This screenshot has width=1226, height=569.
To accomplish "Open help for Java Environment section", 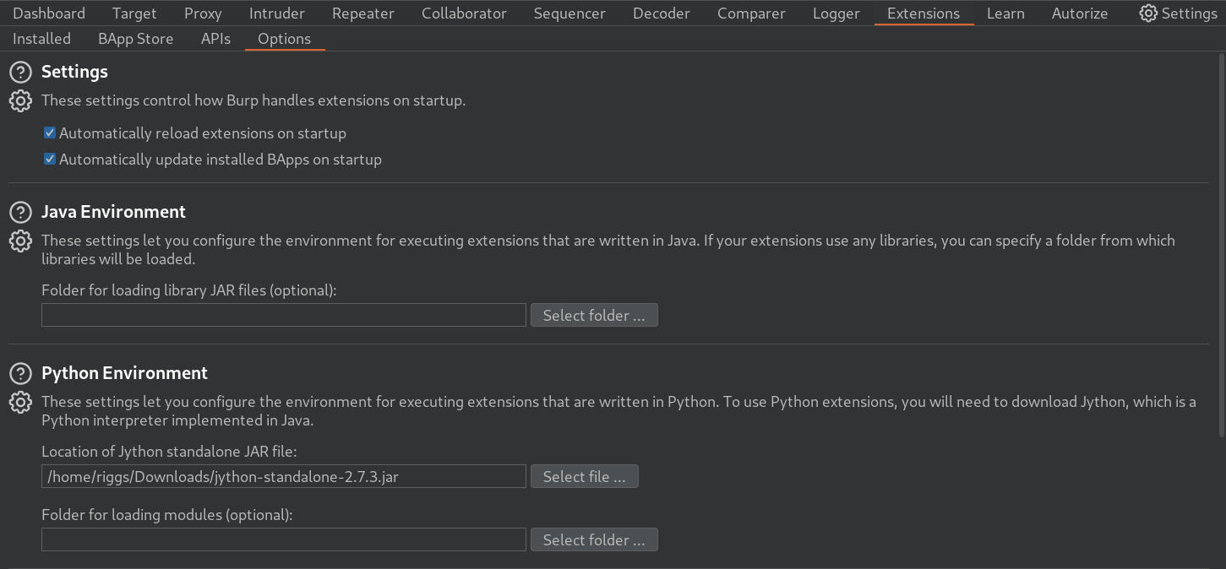I will click(x=20, y=213).
